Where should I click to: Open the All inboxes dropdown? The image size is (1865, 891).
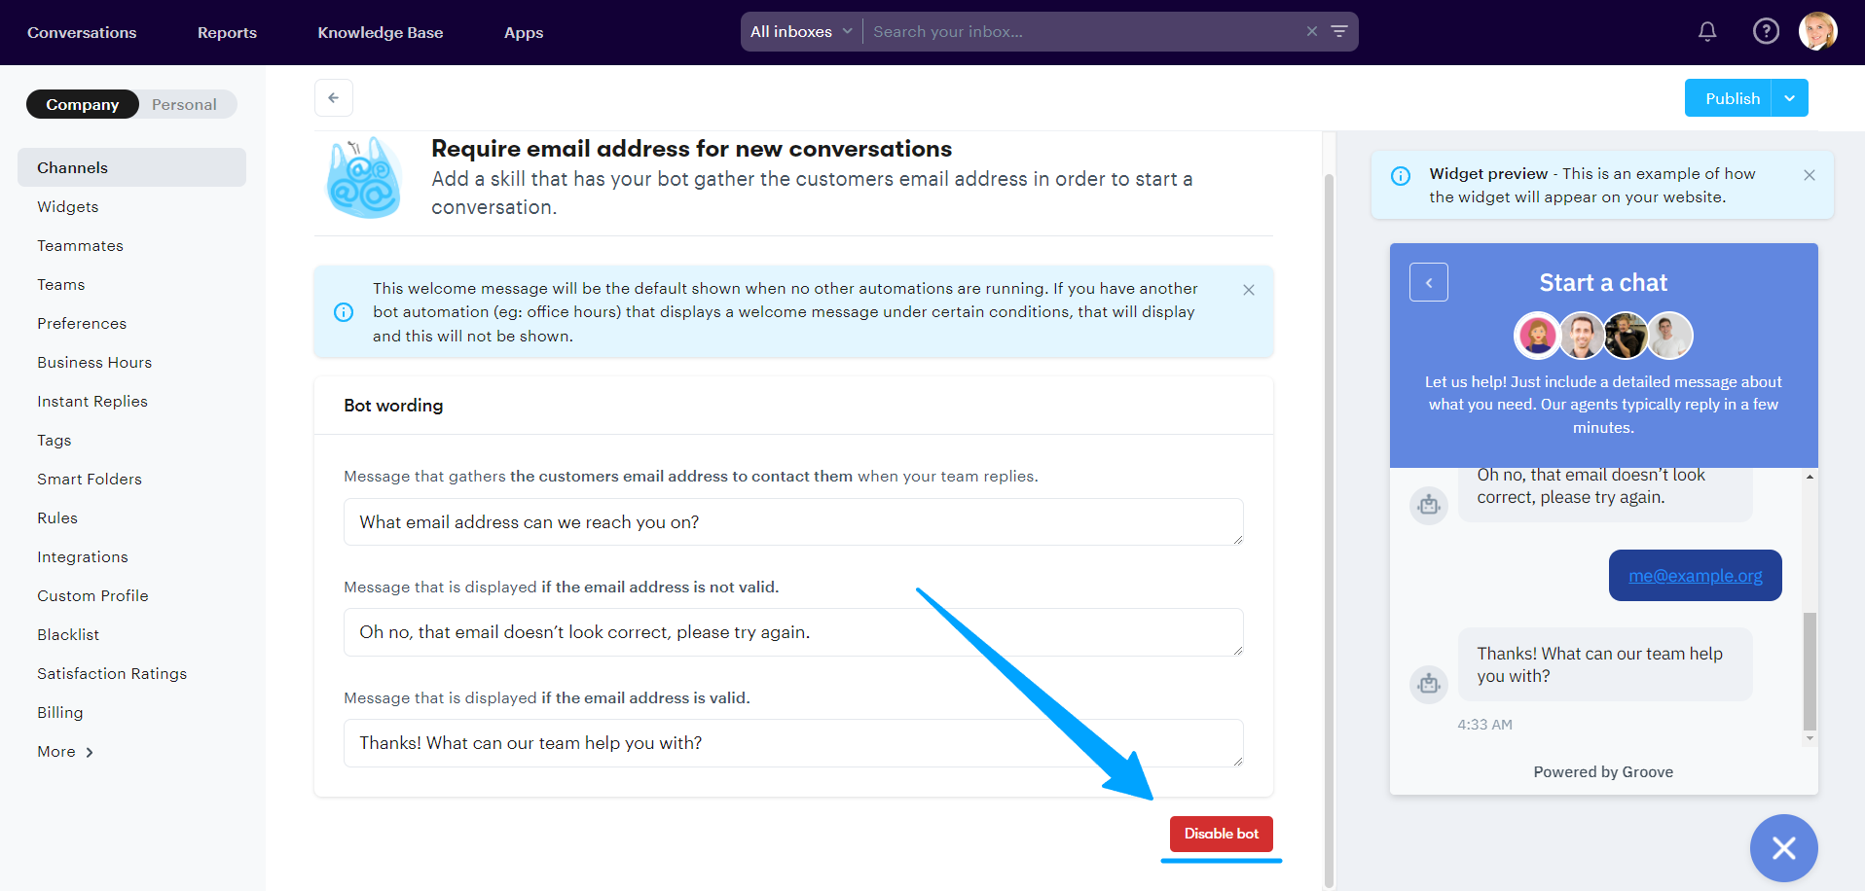pyautogui.click(x=800, y=32)
